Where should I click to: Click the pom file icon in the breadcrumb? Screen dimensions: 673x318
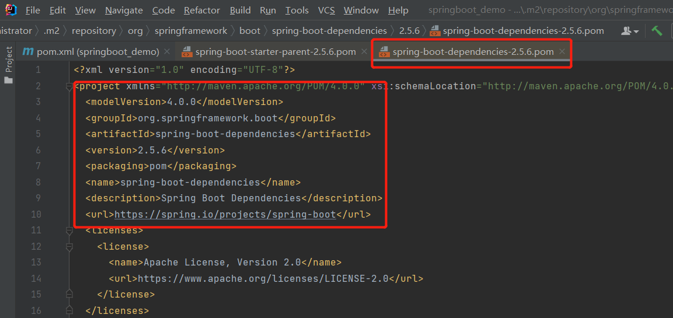[435, 31]
